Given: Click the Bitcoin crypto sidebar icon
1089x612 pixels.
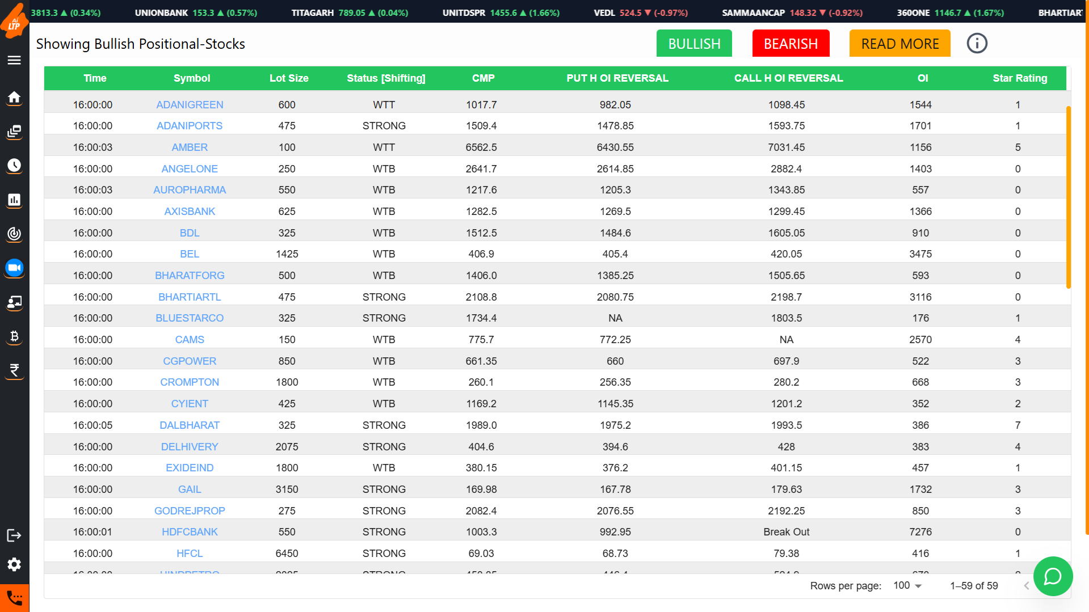Looking at the screenshot, I should click(x=14, y=336).
